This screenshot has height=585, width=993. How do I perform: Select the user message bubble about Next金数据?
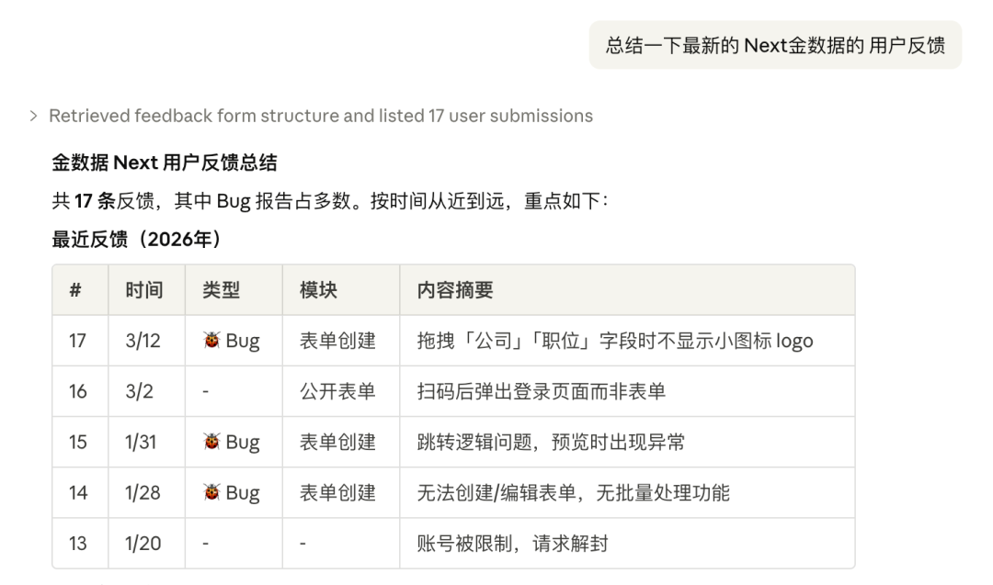pyautogui.click(x=775, y=45)
